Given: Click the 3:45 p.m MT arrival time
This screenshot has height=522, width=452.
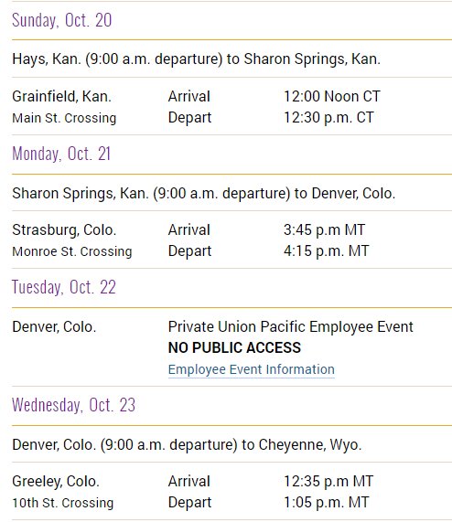Looking at the screenshot, I should (x=325, y=230).
